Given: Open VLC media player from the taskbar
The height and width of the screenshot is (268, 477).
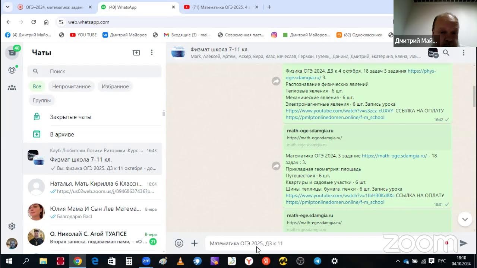Looking at the screenshot, I should [x=180, y=261].
